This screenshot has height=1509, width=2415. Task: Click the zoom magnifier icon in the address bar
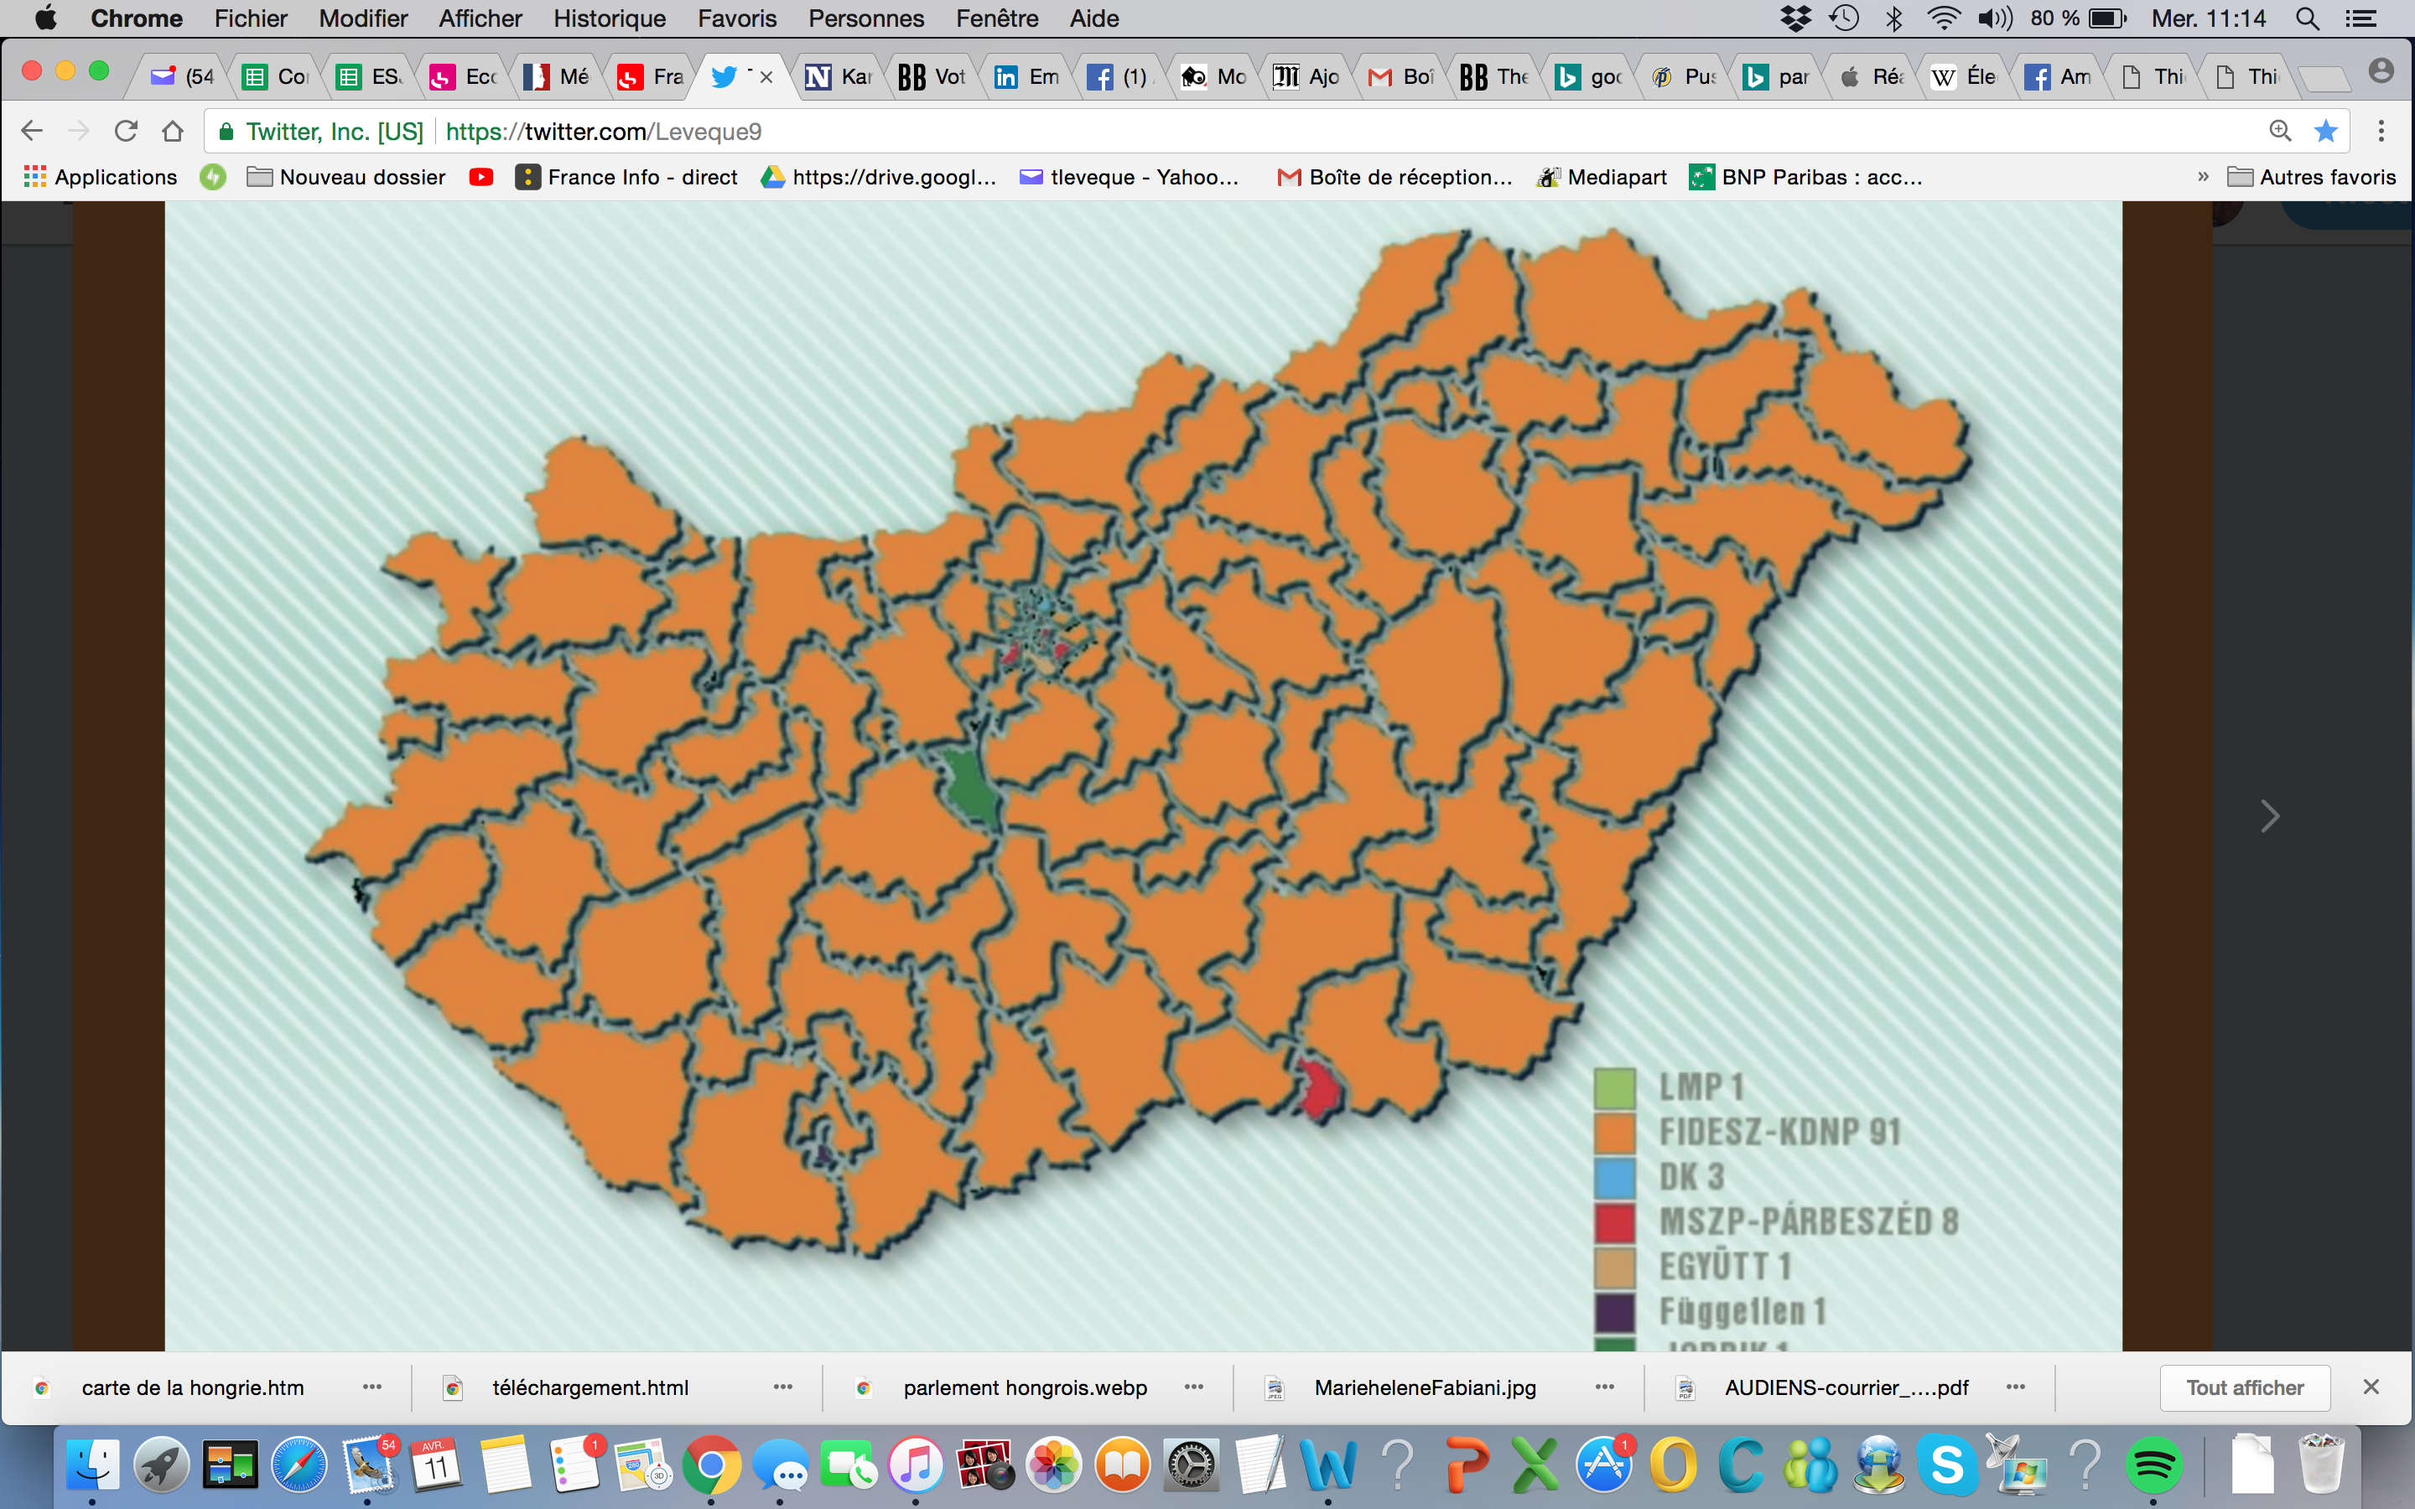(2280, 131)
